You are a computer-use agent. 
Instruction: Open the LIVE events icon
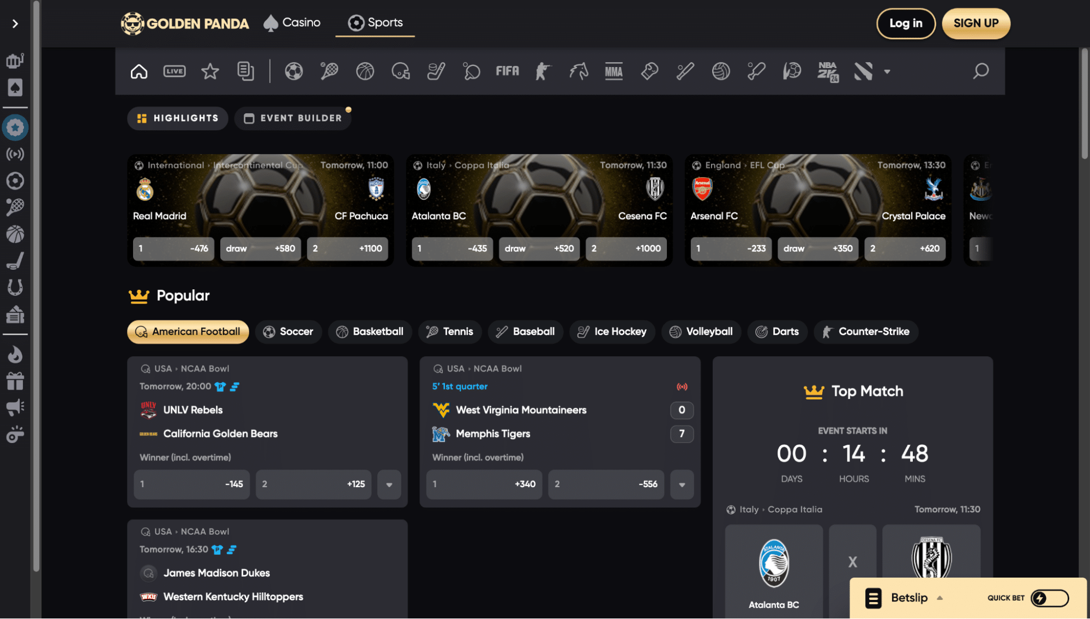click(174, 71)
